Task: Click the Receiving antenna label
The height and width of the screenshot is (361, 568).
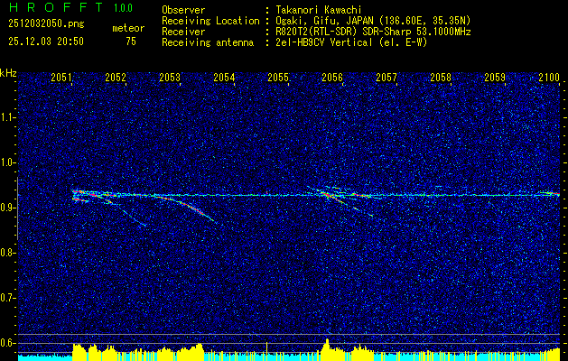Action: tap(208, 42)
